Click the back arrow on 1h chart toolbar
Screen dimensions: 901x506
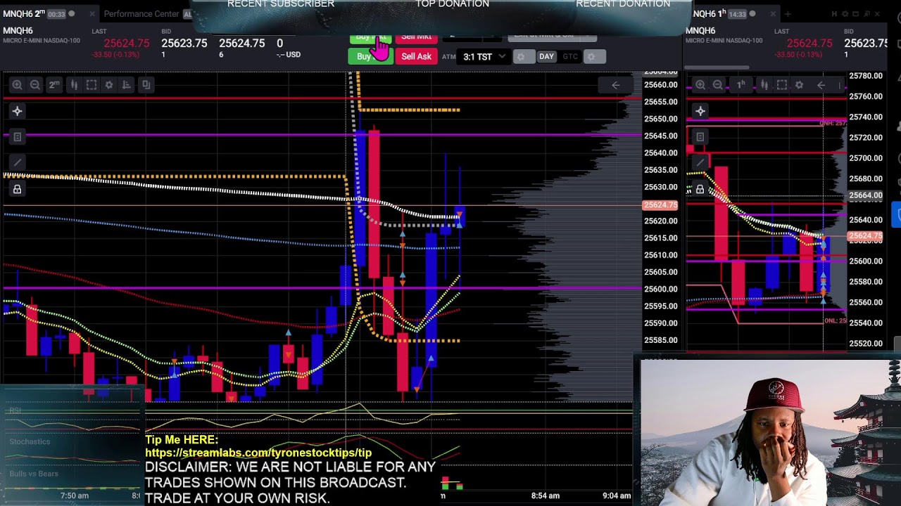pos(821,85)
